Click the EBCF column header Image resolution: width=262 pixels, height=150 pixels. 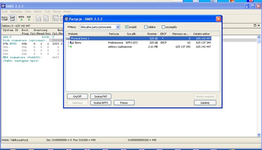click(164, 34)
